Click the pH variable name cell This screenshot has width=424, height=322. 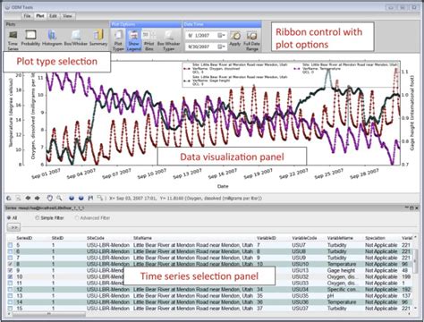click(x=330, y=296)
